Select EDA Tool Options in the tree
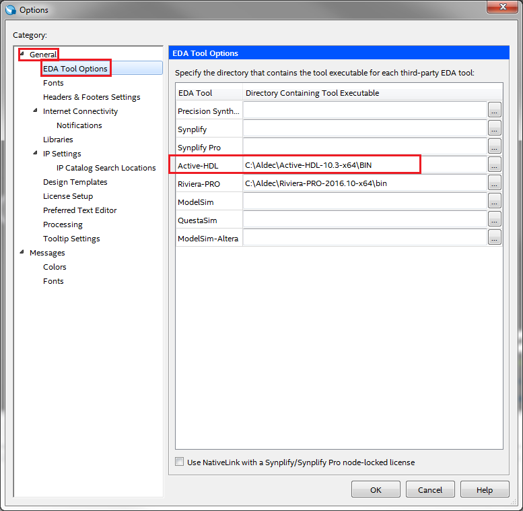Viewport: 523px width, 511px height. [x=75, y=69]
